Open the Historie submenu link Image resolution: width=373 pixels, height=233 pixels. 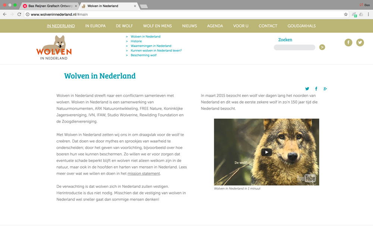point(136,41)
